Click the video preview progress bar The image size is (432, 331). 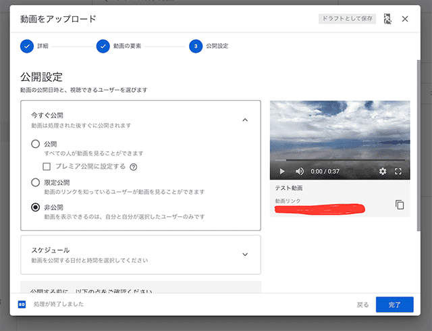tap(340, 160)
